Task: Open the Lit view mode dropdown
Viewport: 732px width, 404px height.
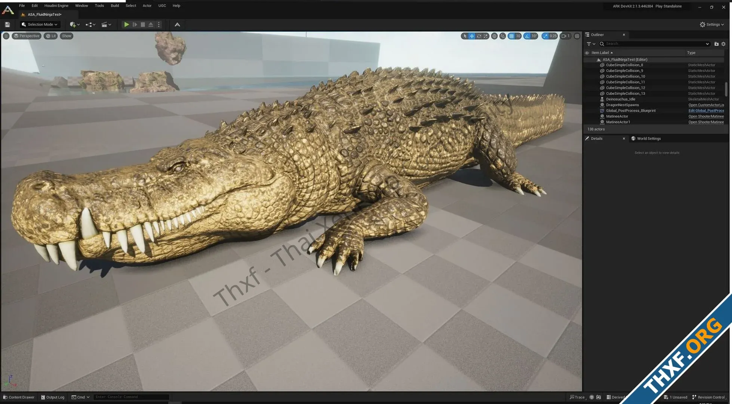Action: (51, 36)
